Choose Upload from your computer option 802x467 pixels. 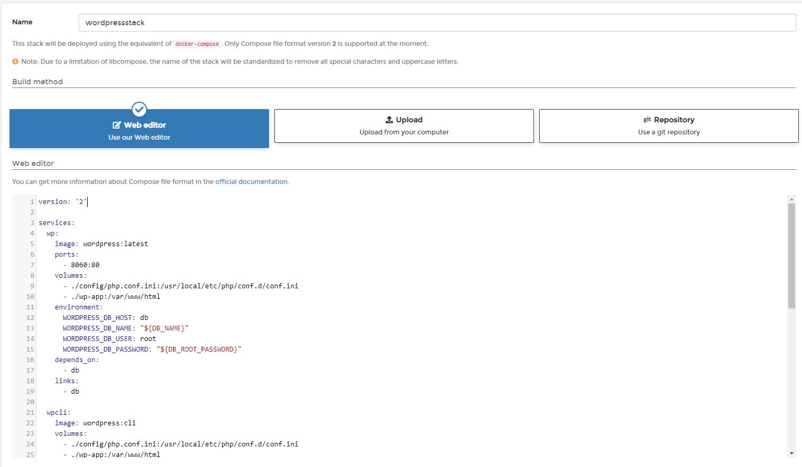[x=404, y=126]
